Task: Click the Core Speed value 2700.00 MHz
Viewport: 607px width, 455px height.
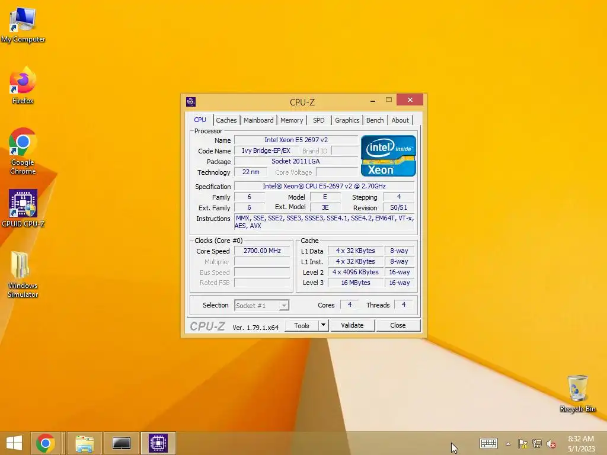Action: (262, 251)
